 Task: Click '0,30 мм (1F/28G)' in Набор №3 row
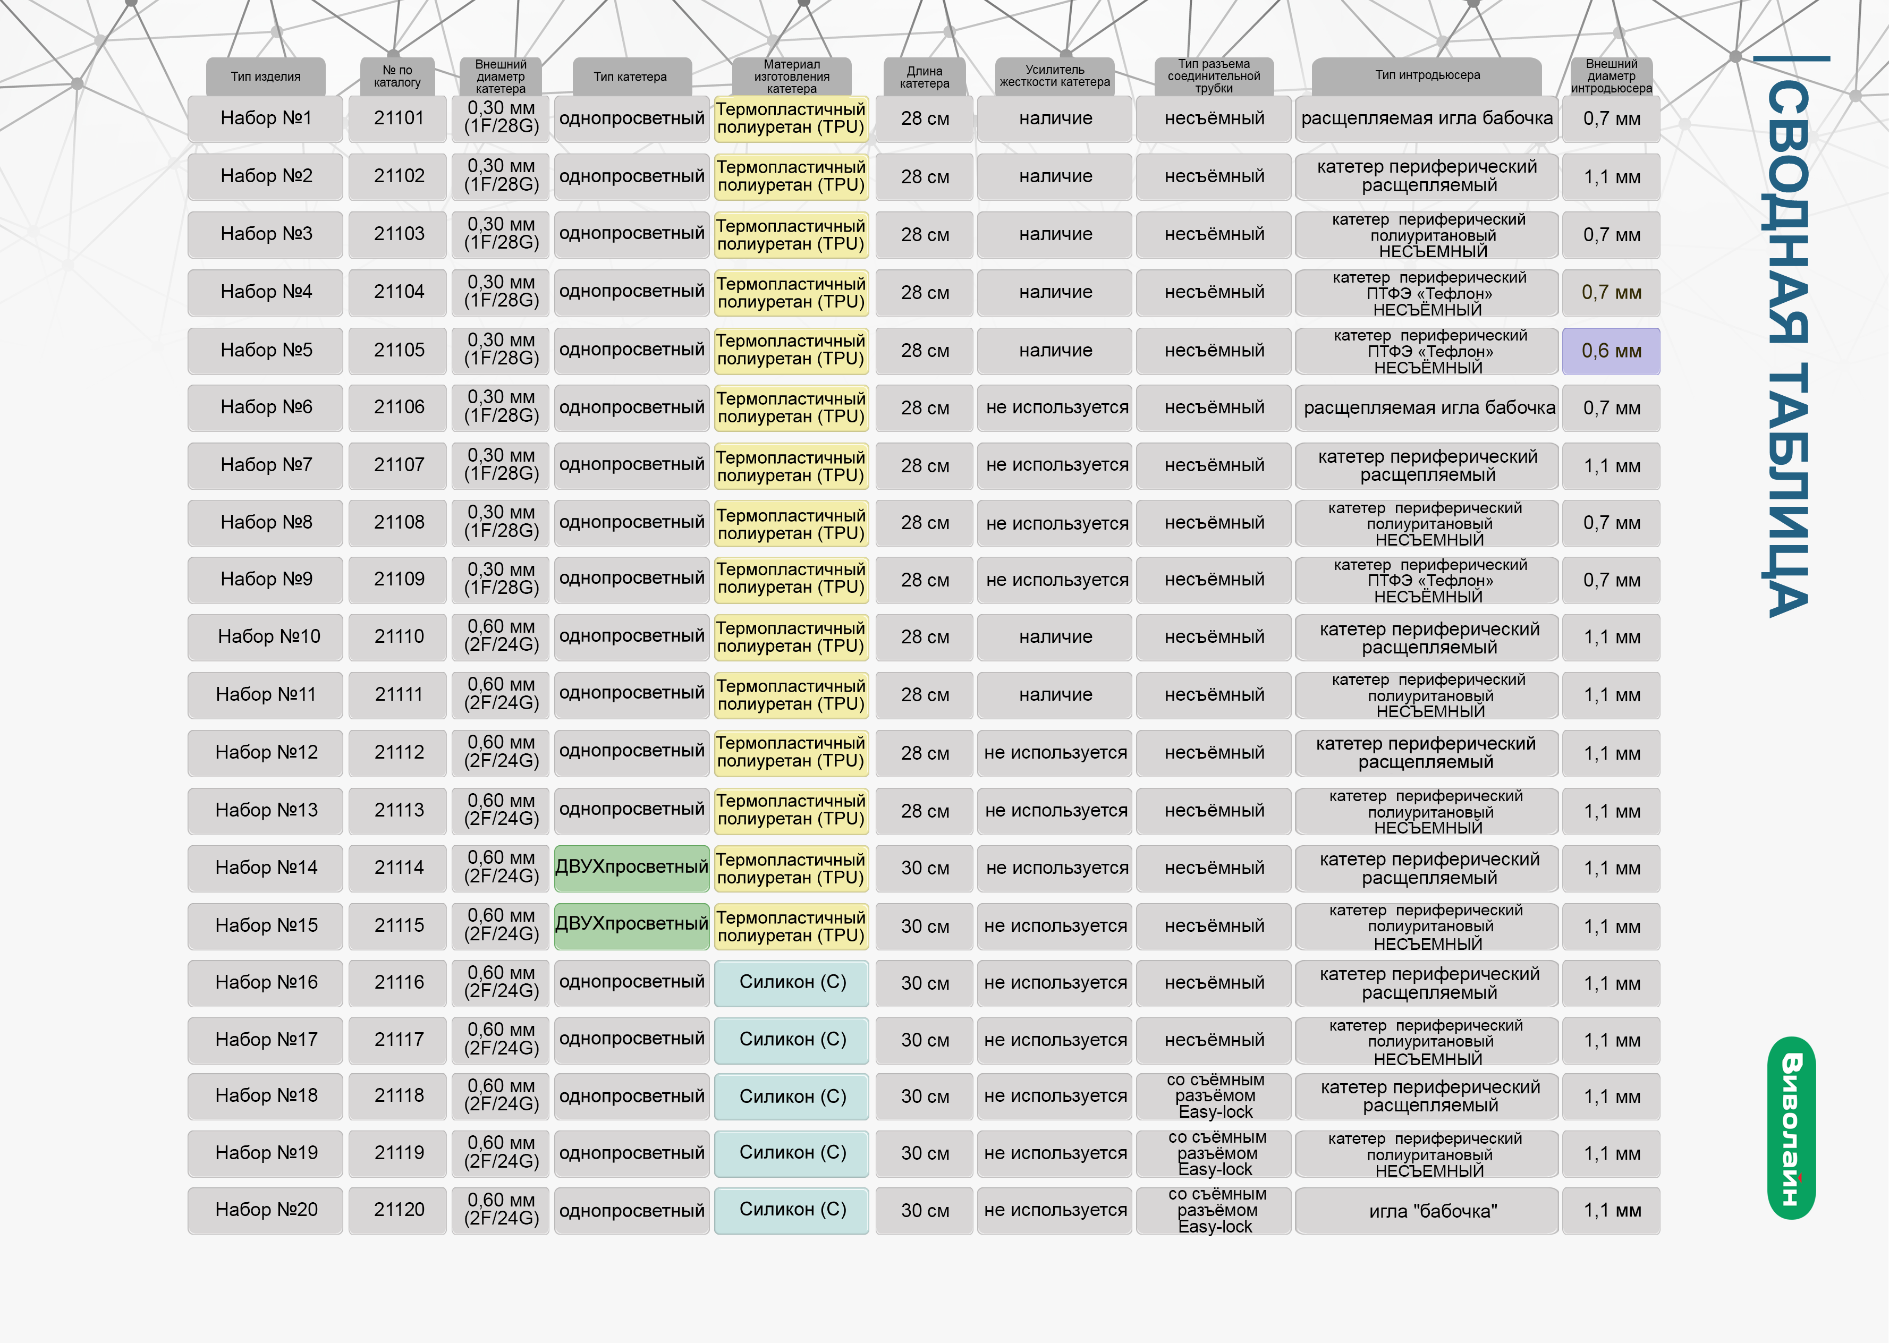point(501,234)
